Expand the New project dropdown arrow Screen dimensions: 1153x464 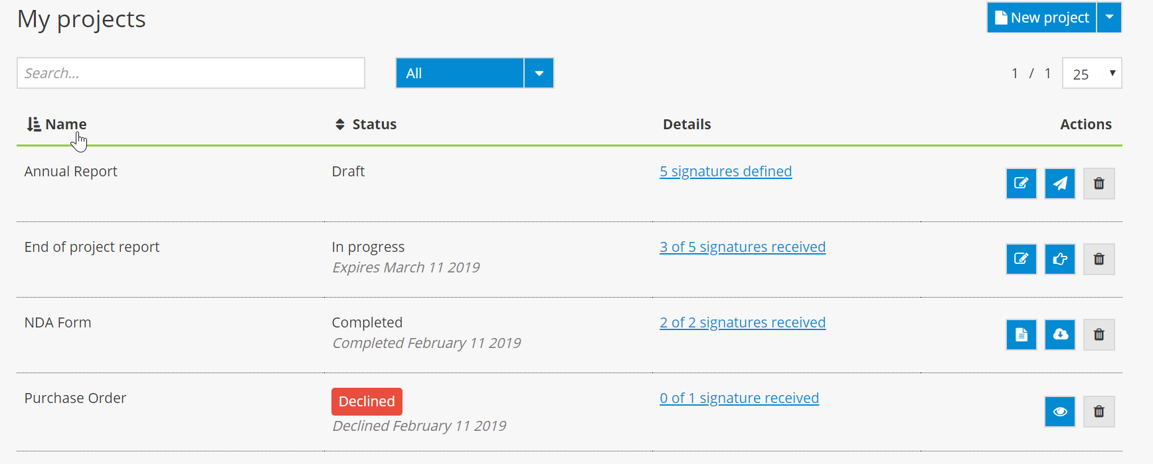1109,18
